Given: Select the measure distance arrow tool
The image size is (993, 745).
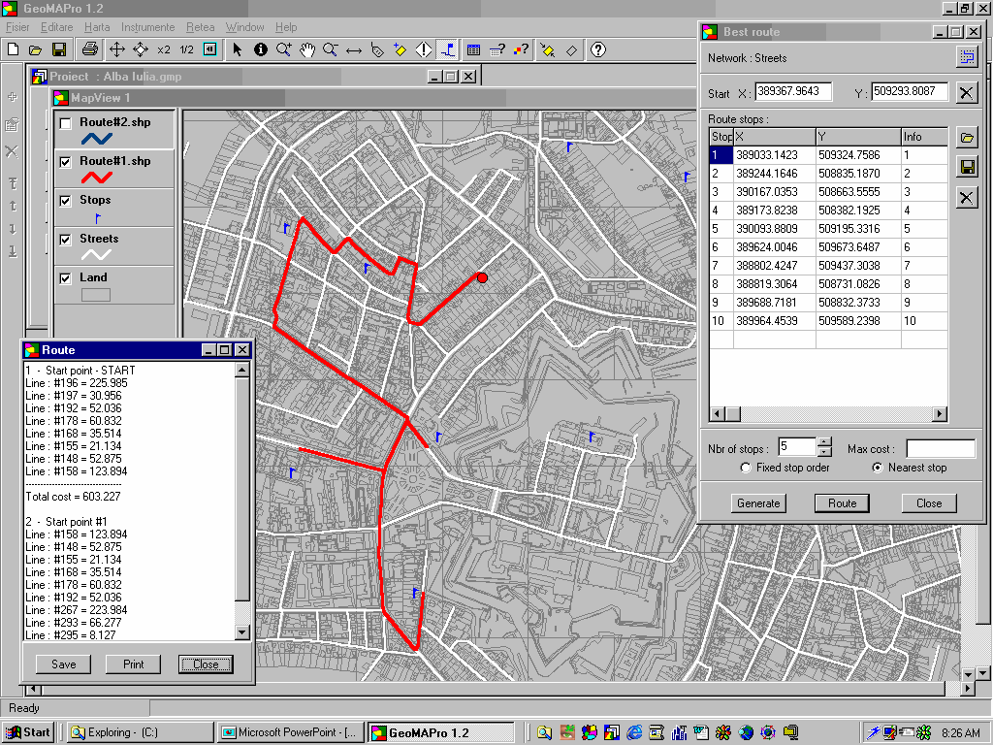Looking at the screenshot, I should [354, 49].
